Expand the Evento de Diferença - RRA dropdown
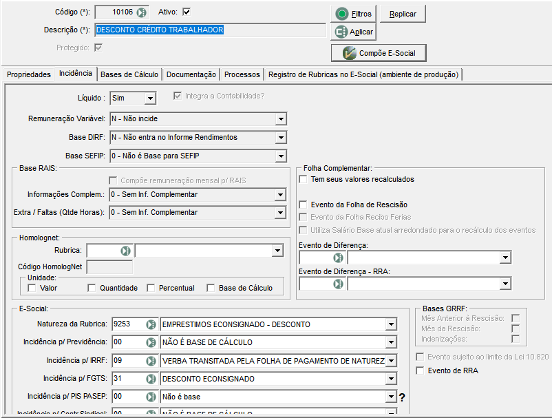Screen dimensions: 552x418 tap(505, 284)
